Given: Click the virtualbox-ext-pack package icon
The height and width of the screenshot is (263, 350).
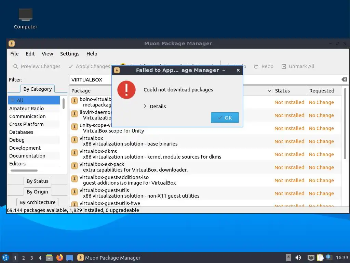Looking at the screenshot, I should coord(74,166).
